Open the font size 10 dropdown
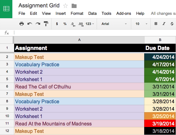Screen dimensions: 176x135 tap(141, 24)
